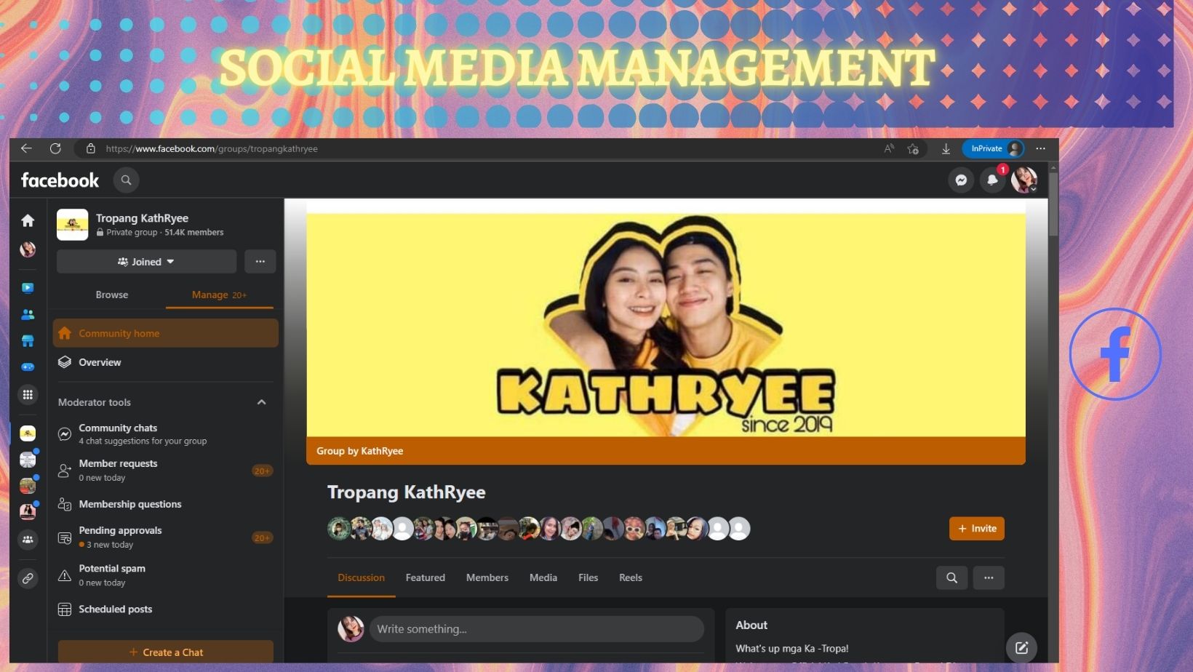Screen dimensions: 1193x672
Task: Click the add to favorites star icon
Action: pos(913,148)
